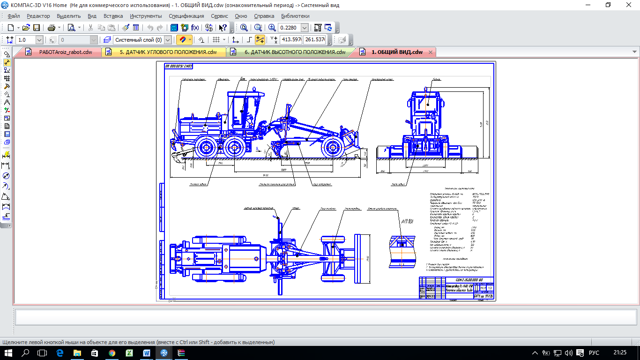Click the X coordinate field showing 413.597
The image size is (640, 360).
[290, 40]
